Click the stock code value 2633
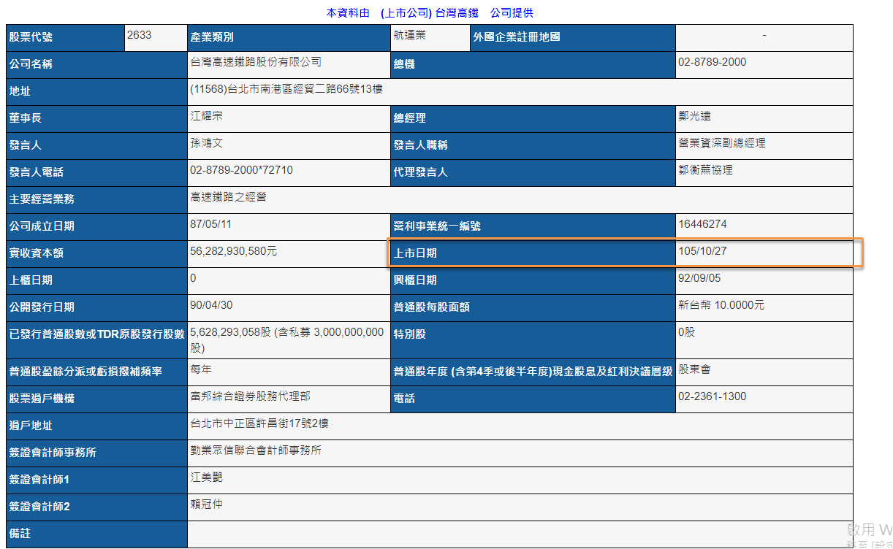The height and width of the screenshot is (549, 893). click(140, 35)
